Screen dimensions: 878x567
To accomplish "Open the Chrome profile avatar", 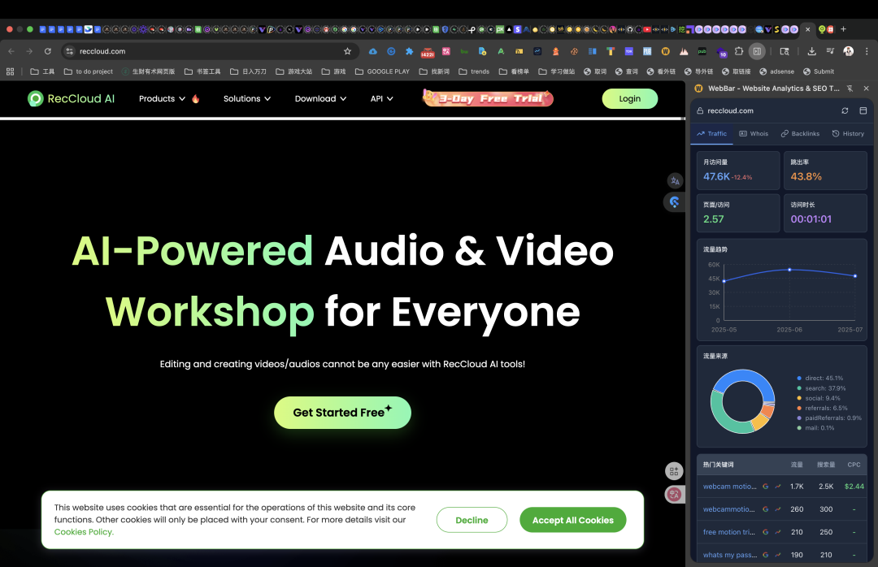I will click(848, 51).
